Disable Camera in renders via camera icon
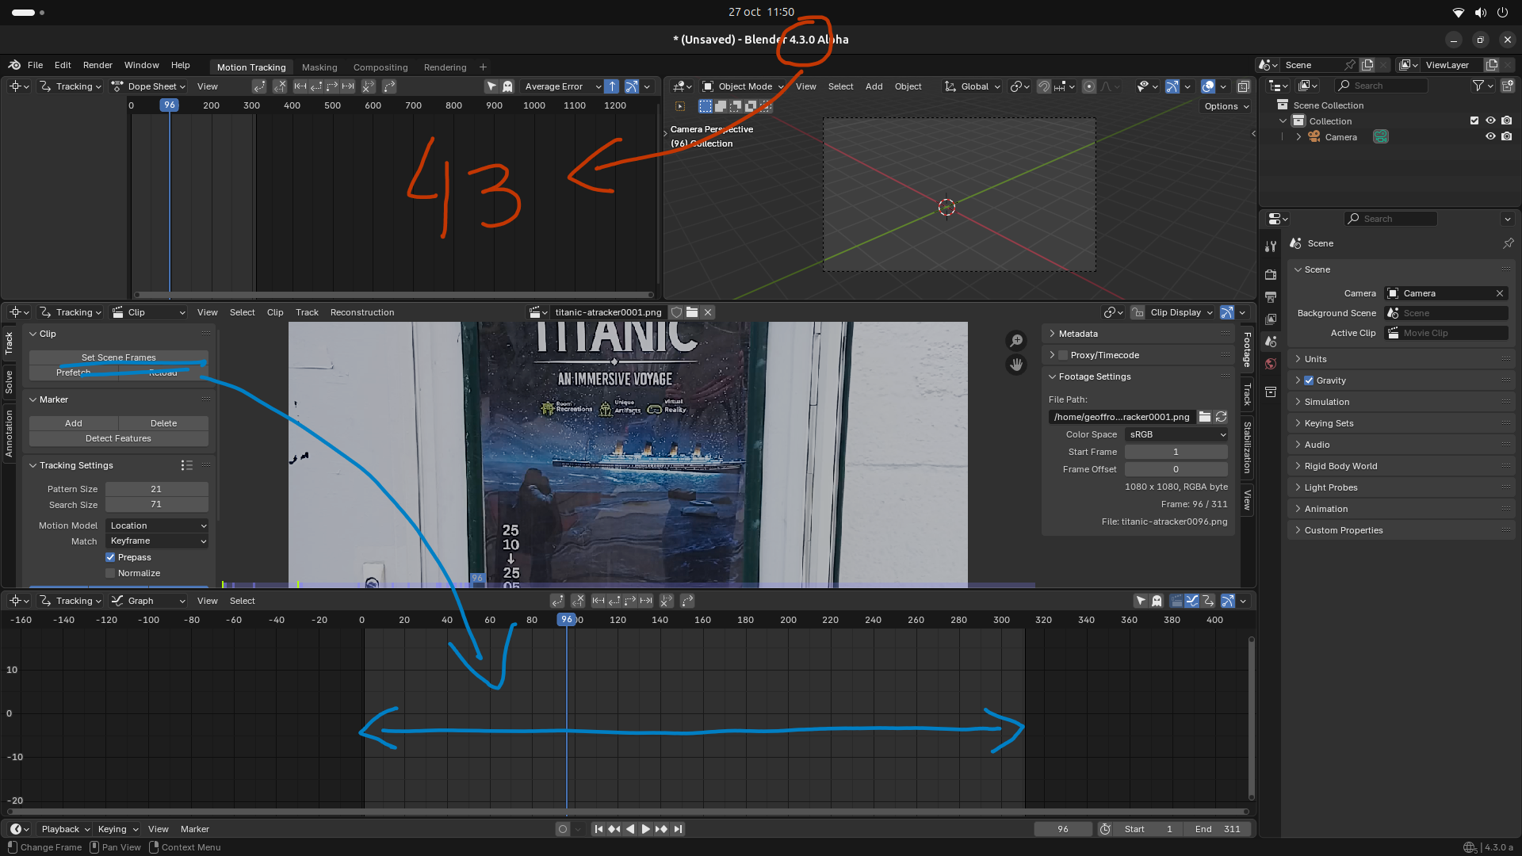Screen dimensions: 1522x856 [1507, 136]
